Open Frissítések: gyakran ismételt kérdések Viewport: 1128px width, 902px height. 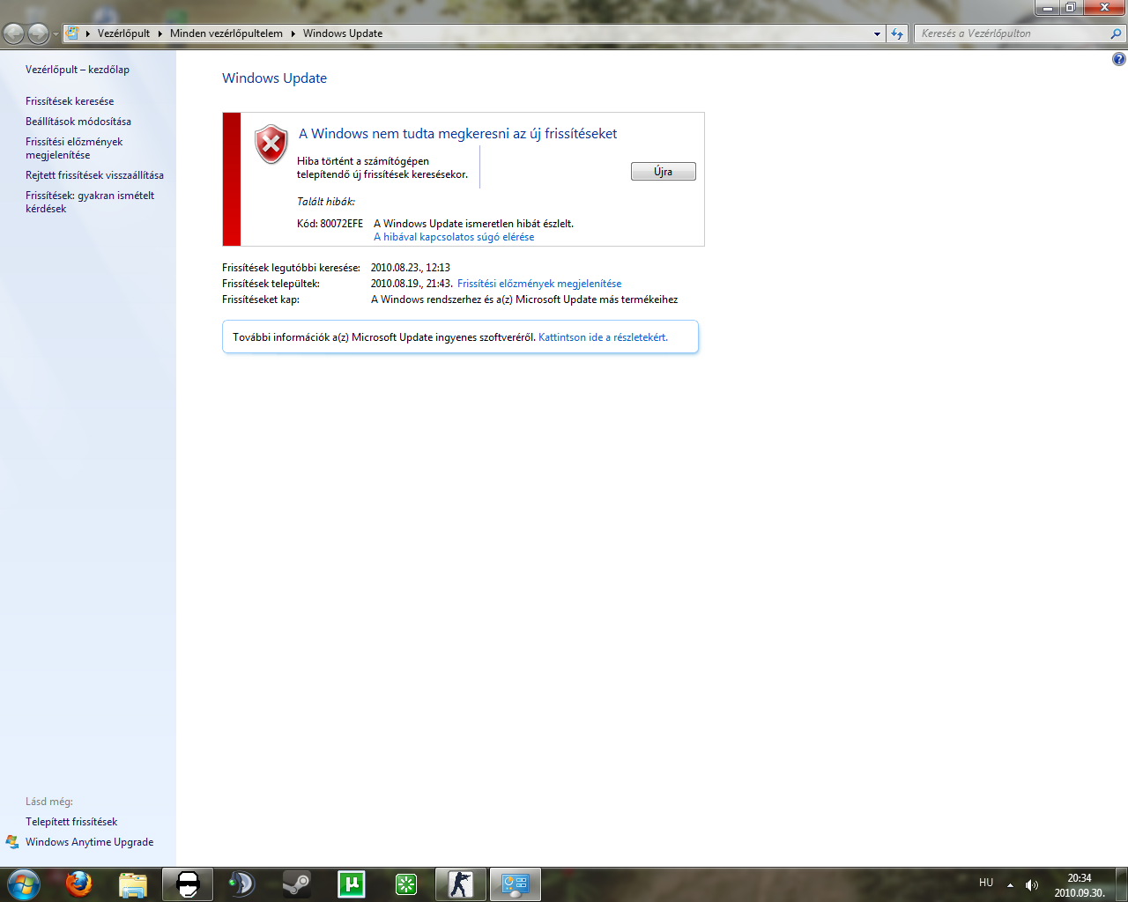[90, 202]
